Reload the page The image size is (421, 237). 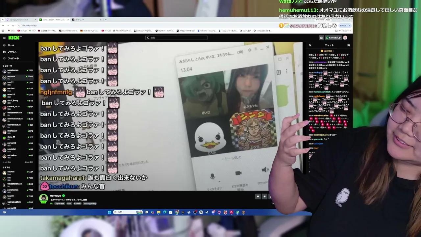13,25
